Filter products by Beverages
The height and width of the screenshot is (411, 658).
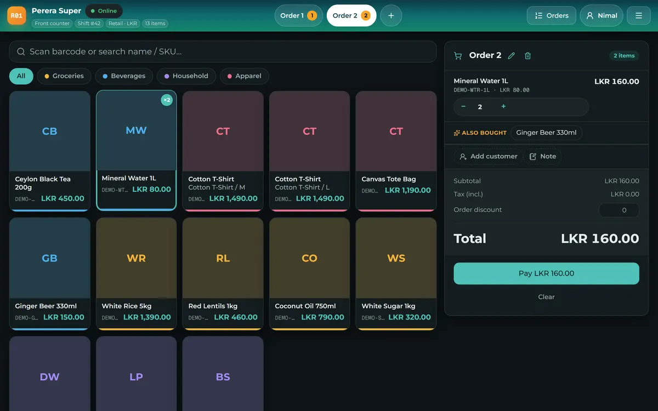point(124,76)
